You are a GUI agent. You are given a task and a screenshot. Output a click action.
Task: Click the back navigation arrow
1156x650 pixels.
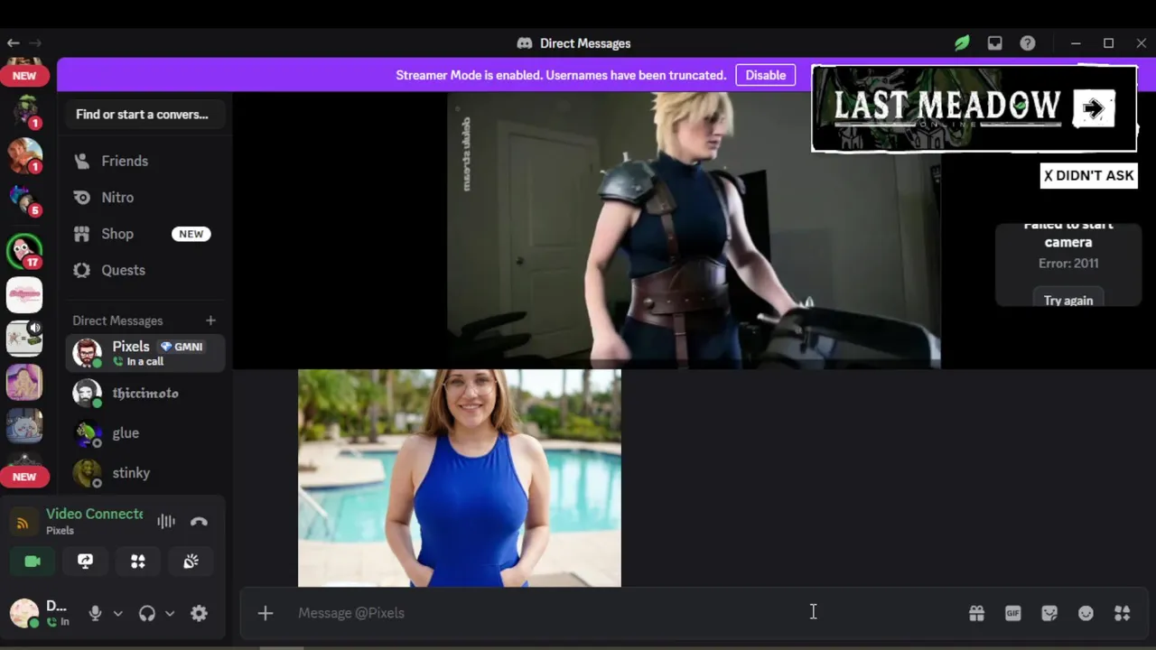tap(13, 43)
